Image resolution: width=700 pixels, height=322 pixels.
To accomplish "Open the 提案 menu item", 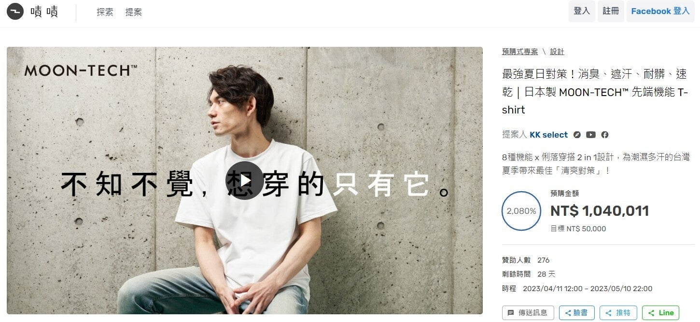I will [133, 12].
